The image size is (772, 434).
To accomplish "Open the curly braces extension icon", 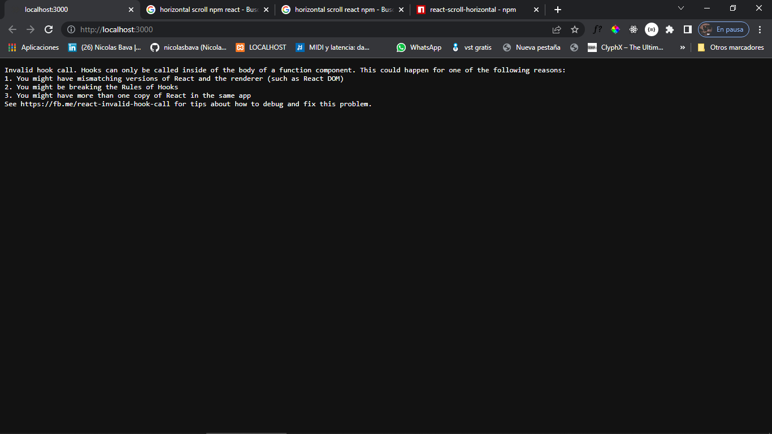I will pos(652,29).
